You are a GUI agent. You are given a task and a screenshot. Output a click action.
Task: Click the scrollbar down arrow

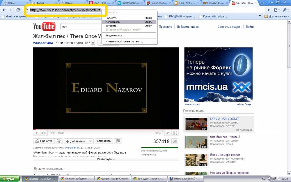(x=289, y=173)
